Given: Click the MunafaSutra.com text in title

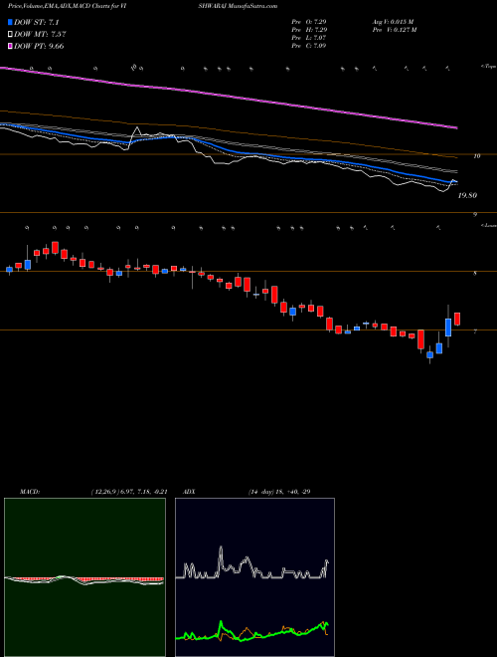Looking at the screenshot, I should pos(253,6).
